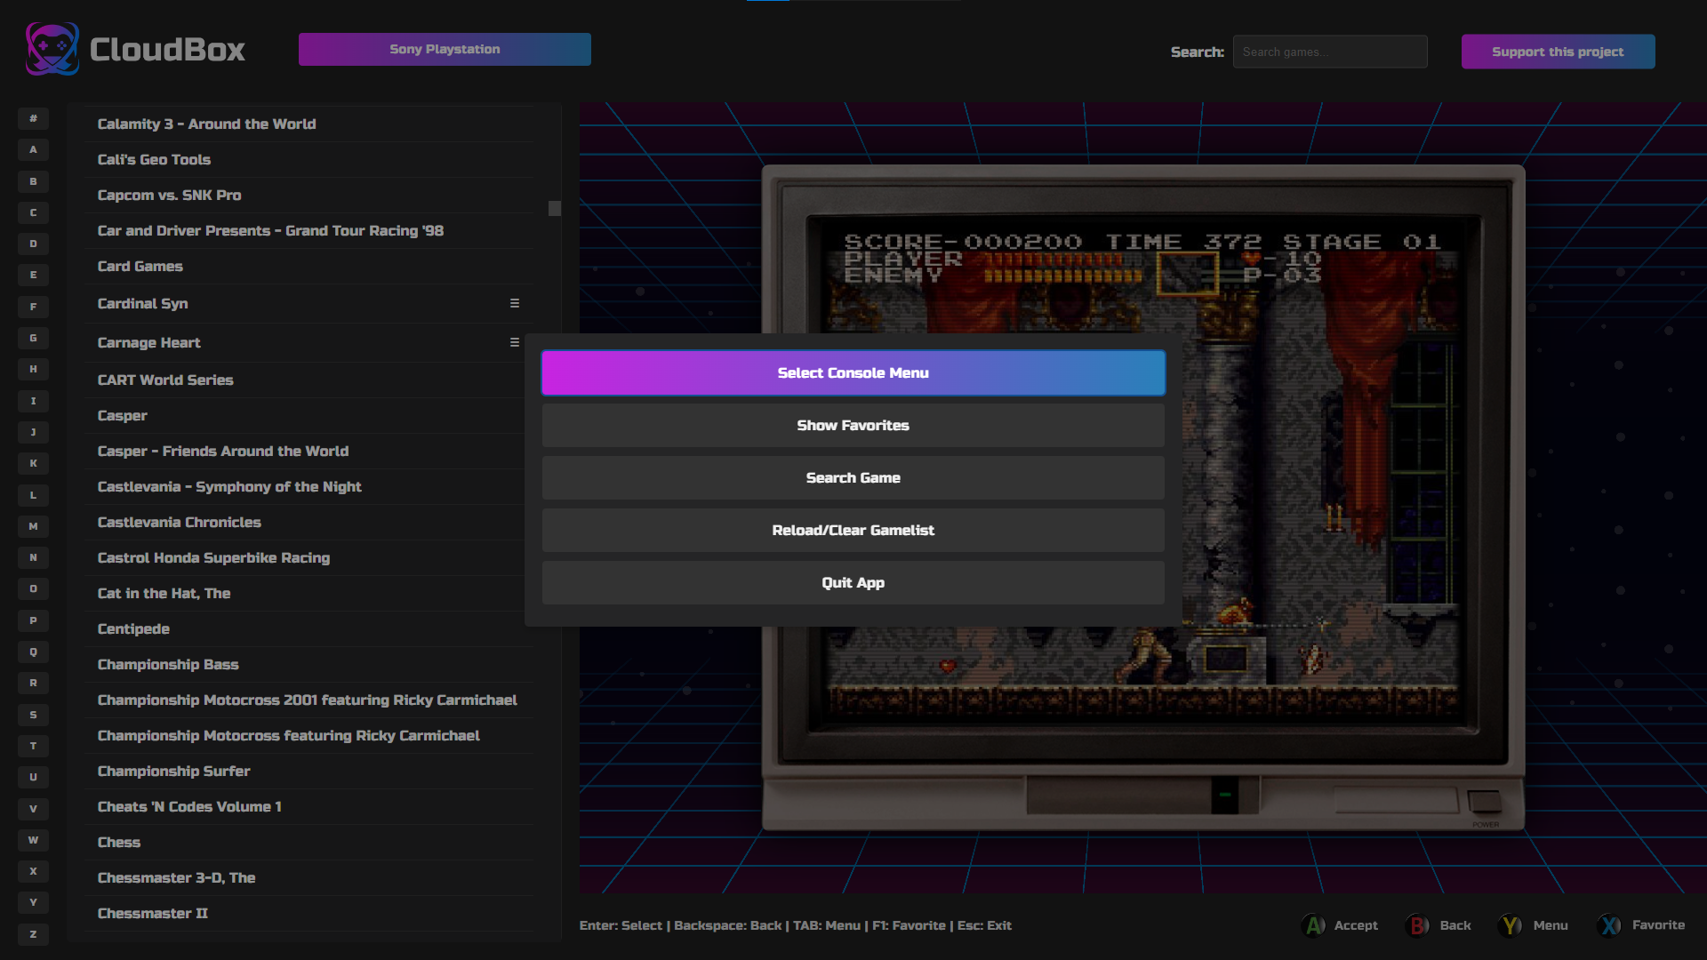The image size is (1707, 960).
Task: Click the Menu label in the footer
Action: [1551, 925]
